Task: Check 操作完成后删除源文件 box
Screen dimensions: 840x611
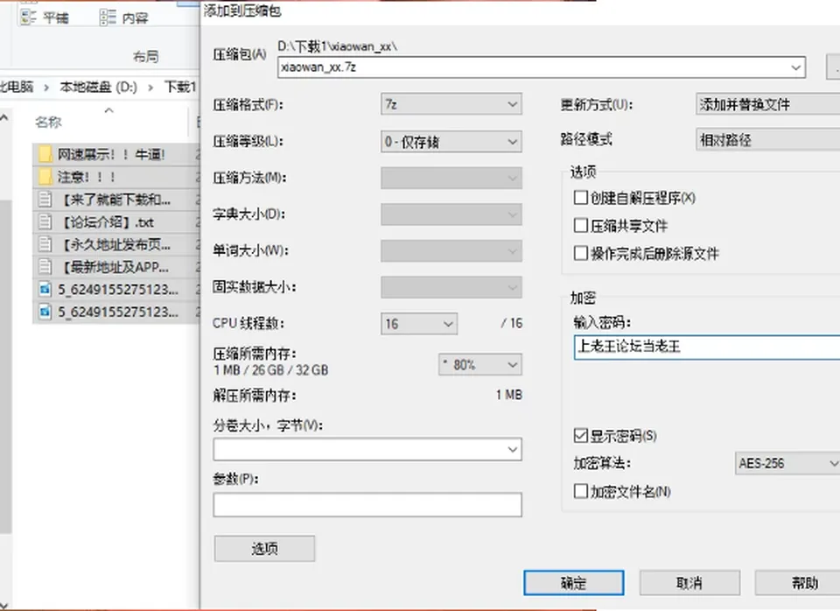Action: [x=581, y=253]
